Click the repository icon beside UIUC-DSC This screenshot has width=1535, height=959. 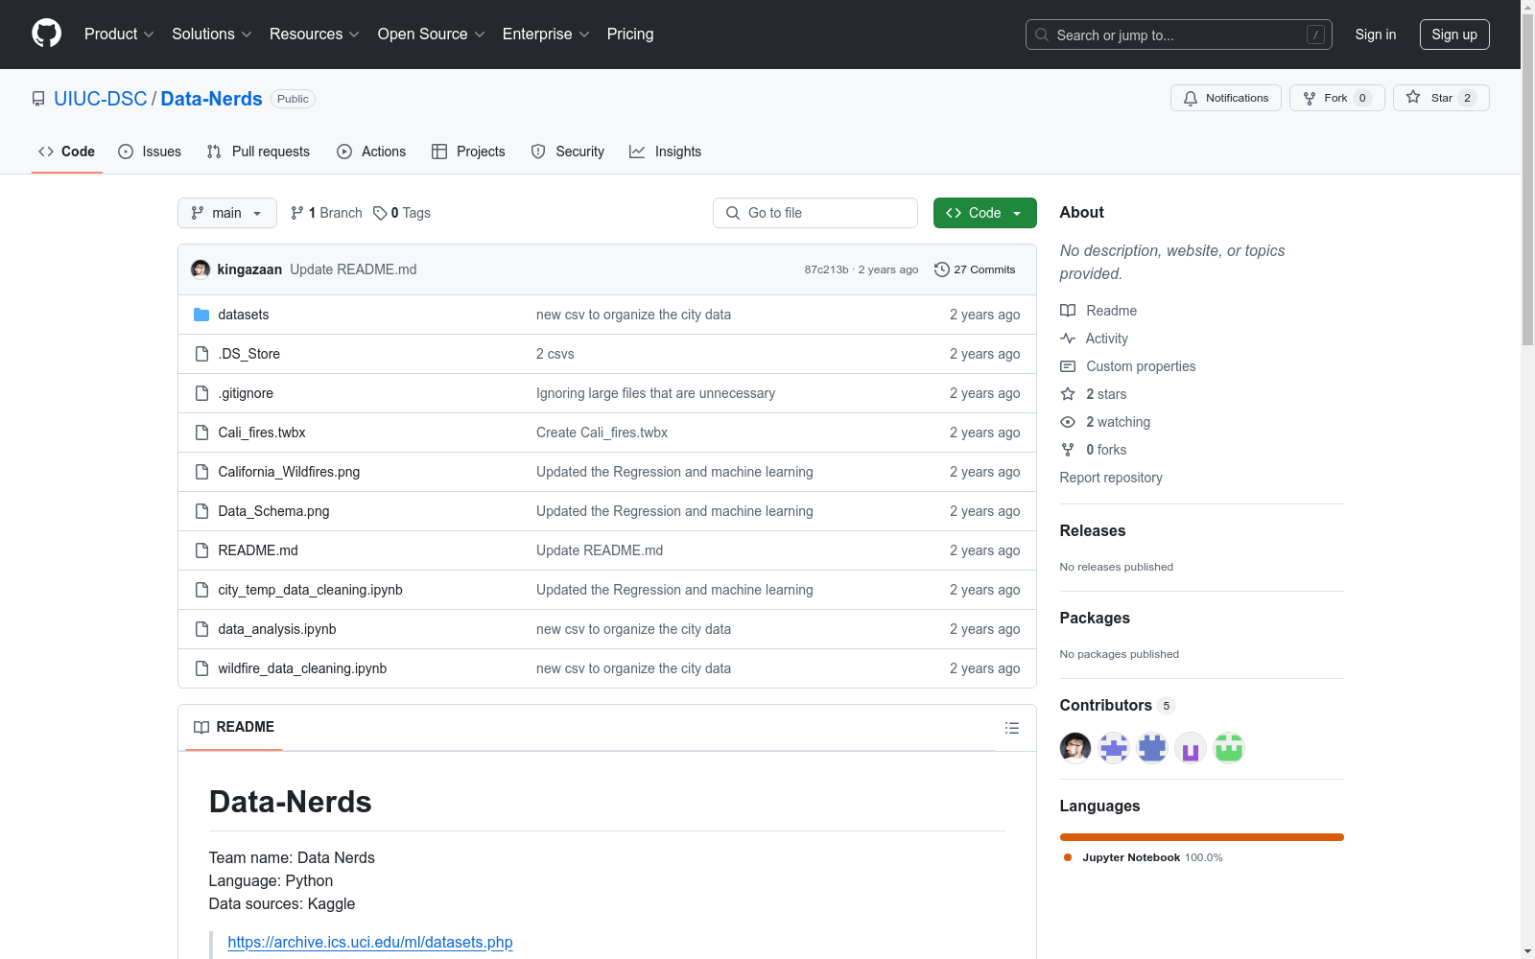(x=38, y=99)
